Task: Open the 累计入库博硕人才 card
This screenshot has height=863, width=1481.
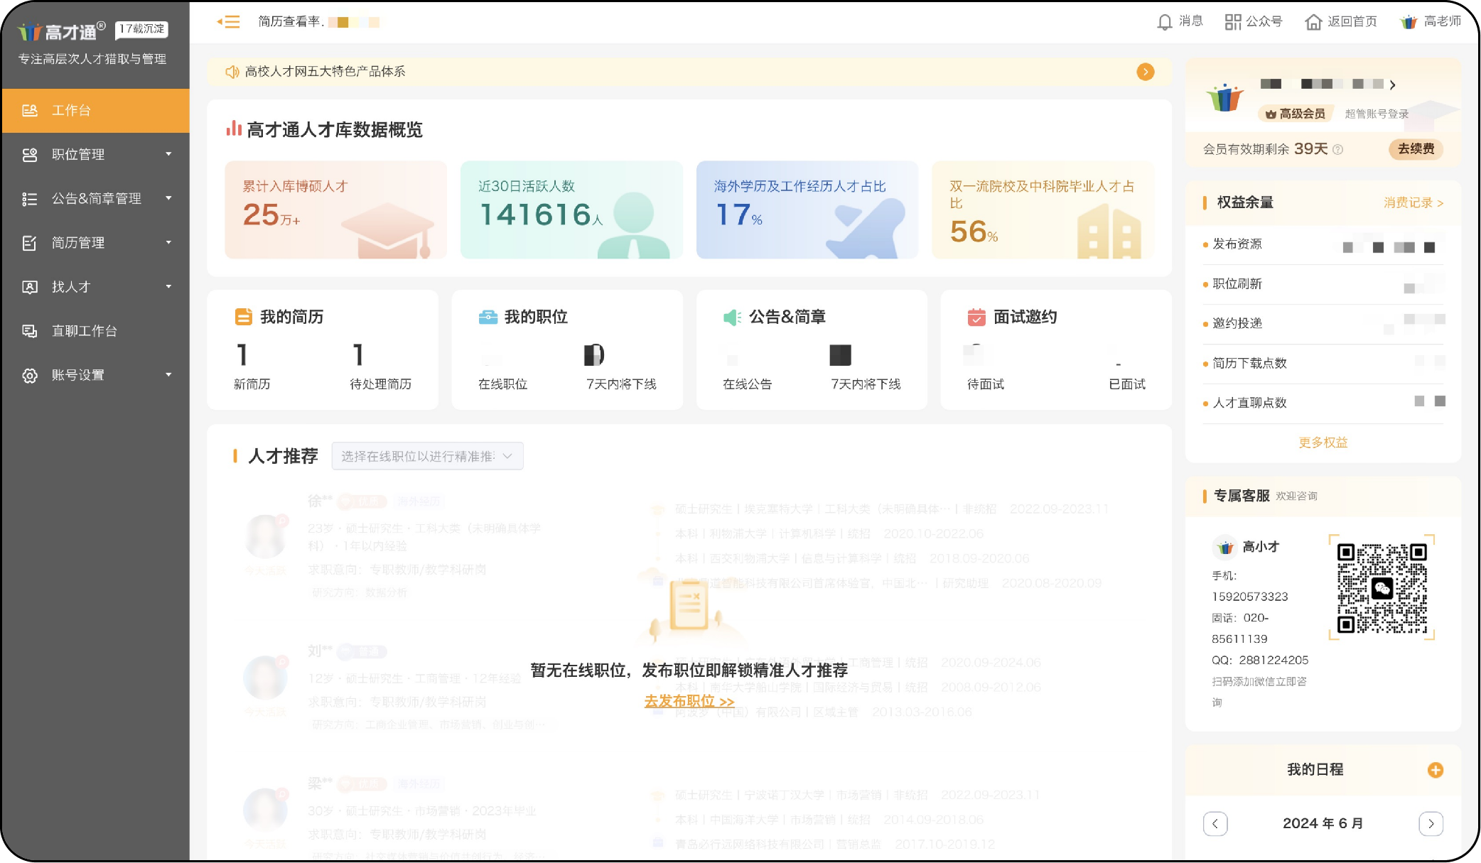Action: click(335, 210)
